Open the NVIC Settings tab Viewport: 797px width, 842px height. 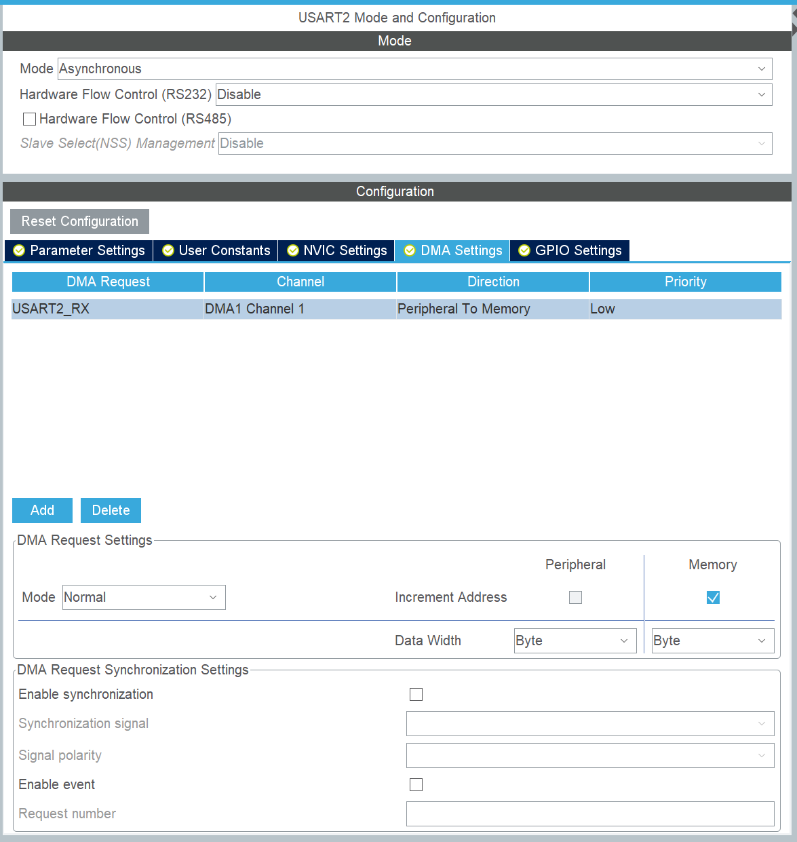coord(336,250)
